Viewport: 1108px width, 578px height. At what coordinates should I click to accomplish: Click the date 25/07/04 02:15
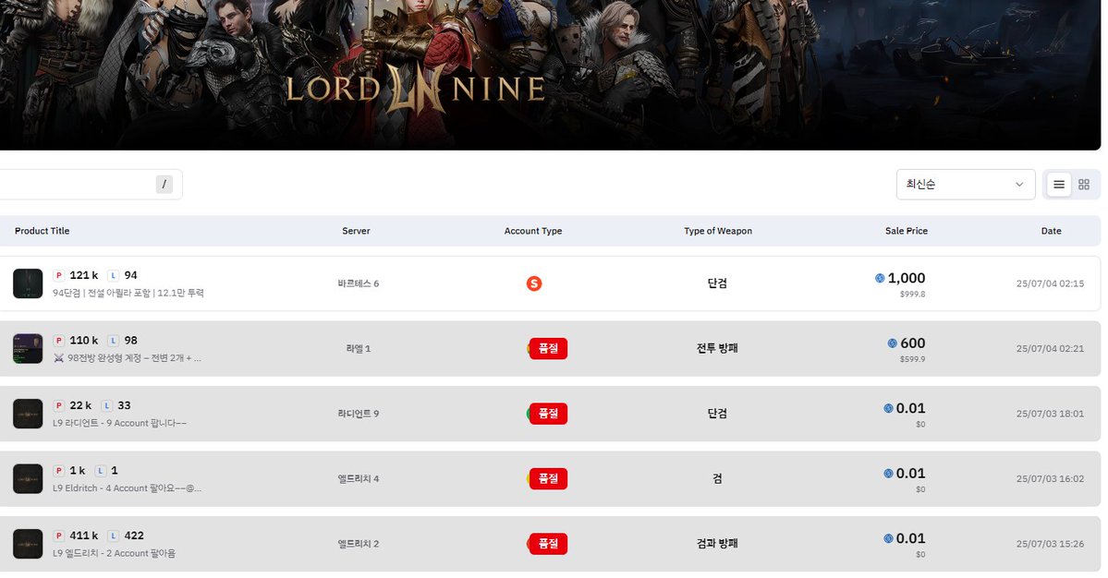coord(1050,283)
